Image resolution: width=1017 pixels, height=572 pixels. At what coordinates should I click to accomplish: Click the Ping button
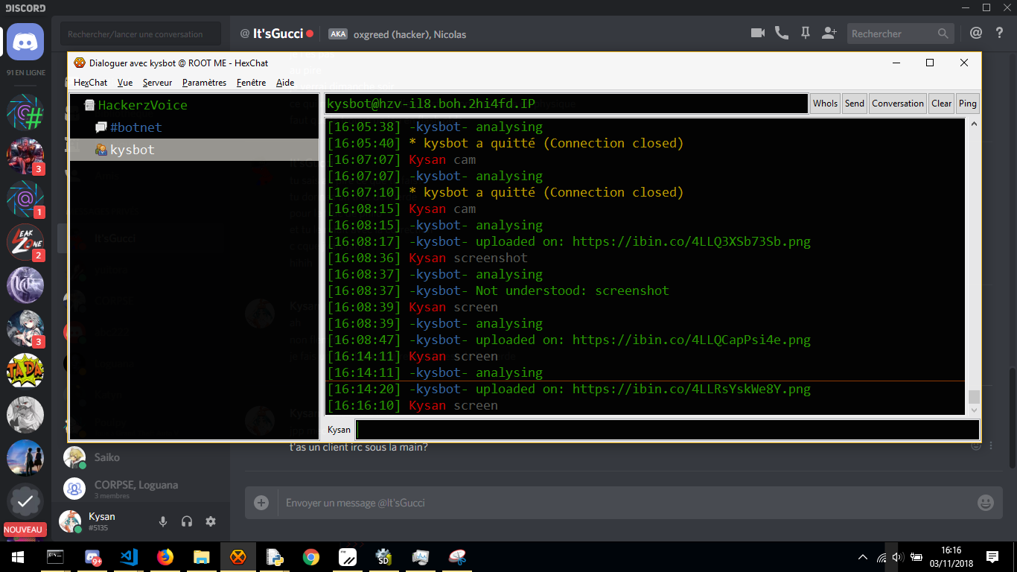(x=967, y=104)
